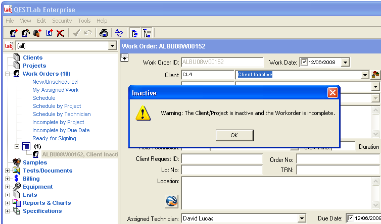Click the refresh globe icon beside Location
The width and height of the screenshot is (381, 224).
172,201
